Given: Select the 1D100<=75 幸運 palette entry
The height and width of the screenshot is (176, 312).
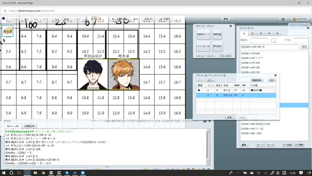Looking at the screenshot, I should pyautogui.click(x=251, y=63).
